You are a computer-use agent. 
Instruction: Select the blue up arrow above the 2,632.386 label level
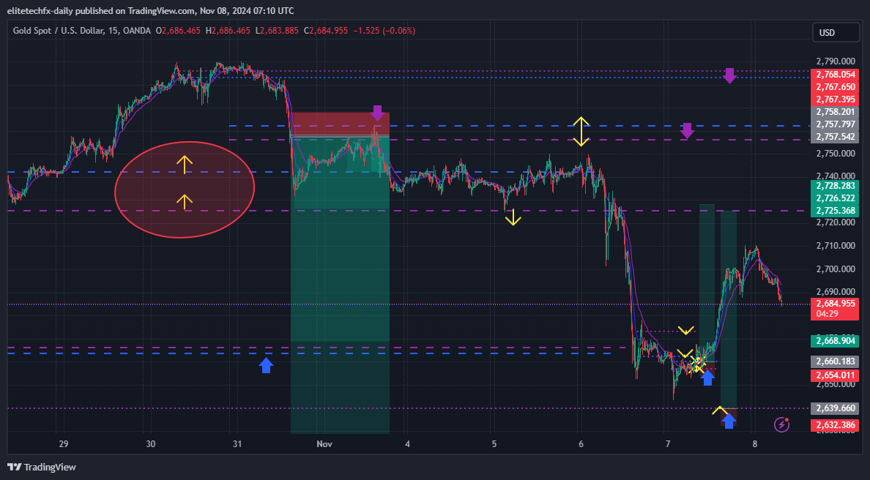(729, 421)
